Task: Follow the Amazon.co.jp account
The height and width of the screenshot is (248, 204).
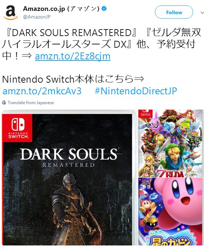Action: click(x=174, y=12)
